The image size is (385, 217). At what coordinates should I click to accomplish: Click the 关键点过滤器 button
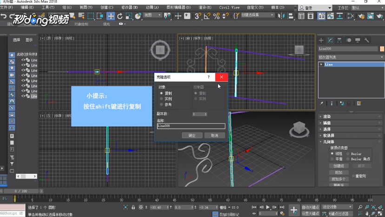[x=340, y=214]
